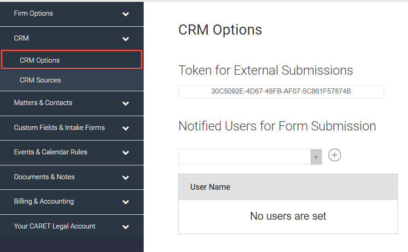Select the external submissions token field
408x252 pixels.
281,91
